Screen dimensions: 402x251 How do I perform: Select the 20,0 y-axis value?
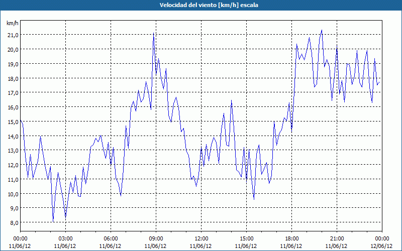point(13,50)
